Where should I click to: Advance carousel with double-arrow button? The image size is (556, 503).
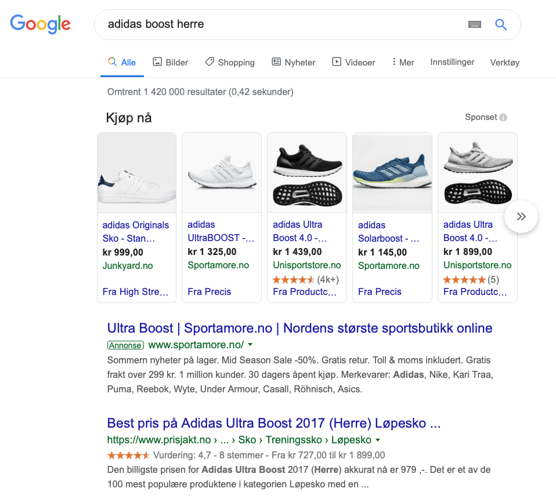[x=521, y=217]
